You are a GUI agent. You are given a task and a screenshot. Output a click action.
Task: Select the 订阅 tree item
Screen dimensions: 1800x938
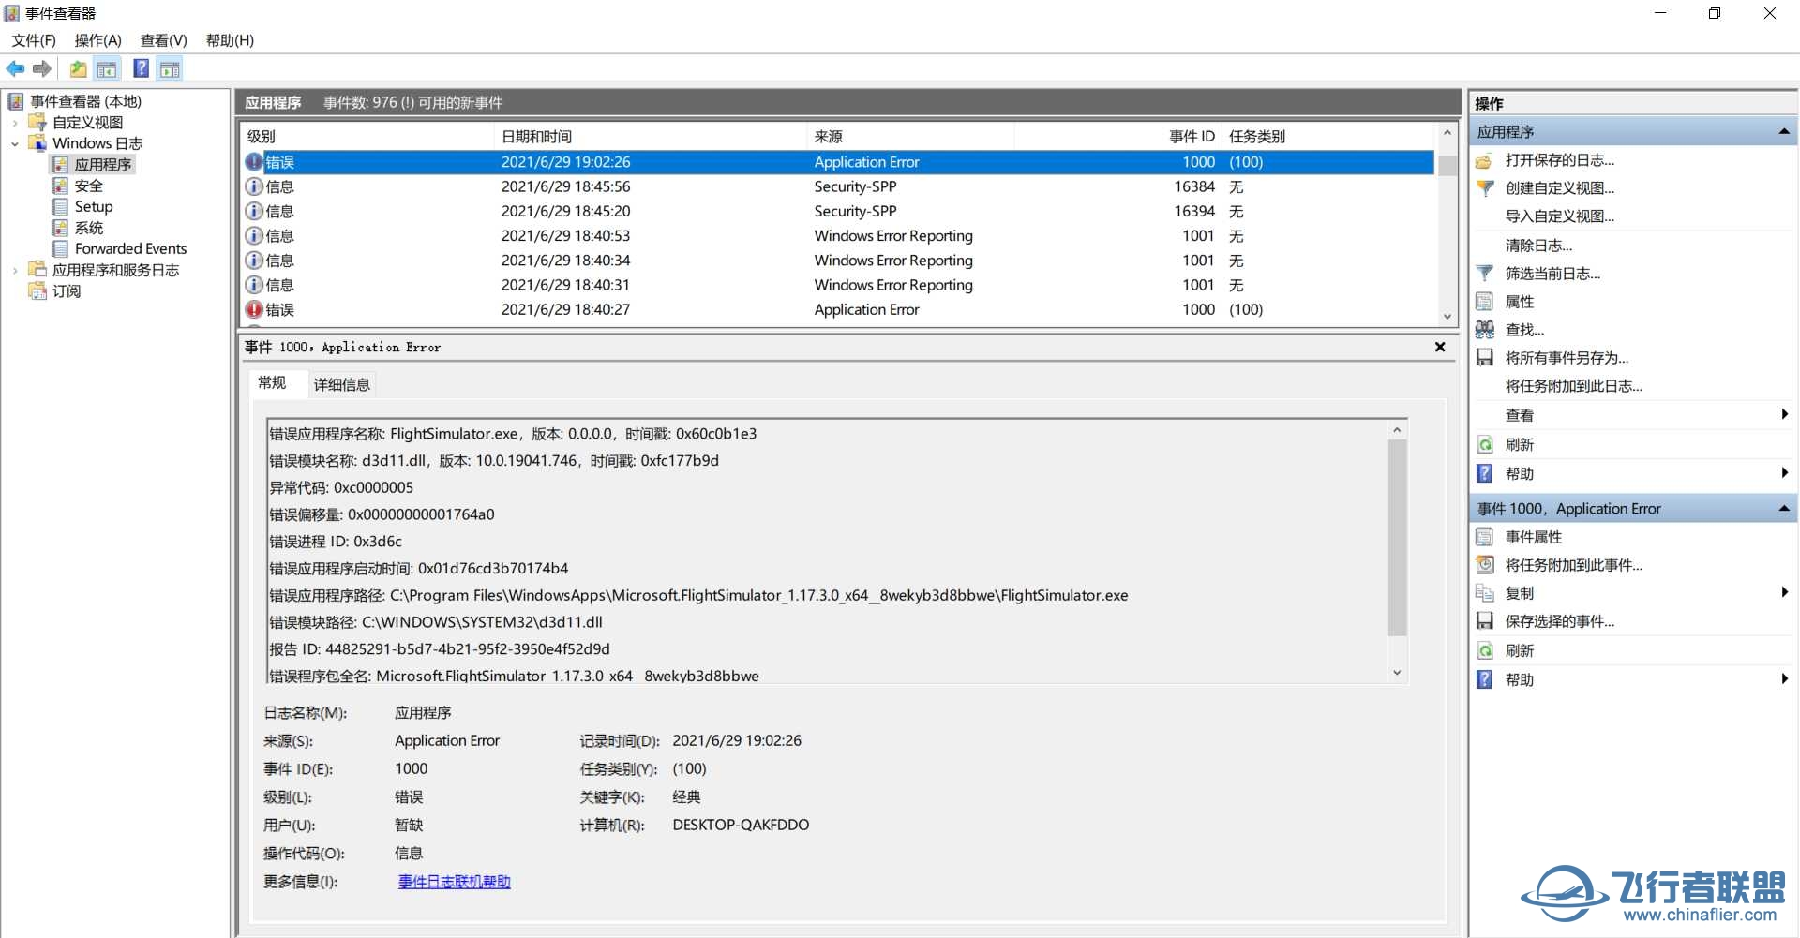coord(67,291)
